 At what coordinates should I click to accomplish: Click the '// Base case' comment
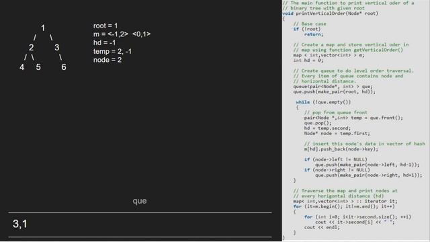click(310, 24)
